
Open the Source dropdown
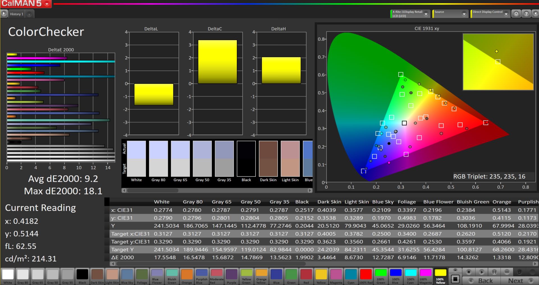tap(464, 14)
